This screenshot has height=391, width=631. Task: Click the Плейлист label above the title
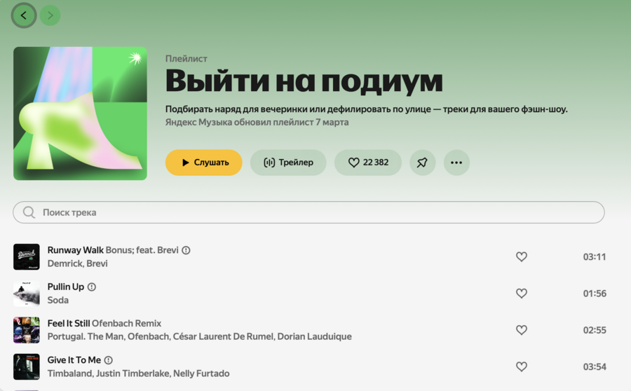[x=186, y=59]
